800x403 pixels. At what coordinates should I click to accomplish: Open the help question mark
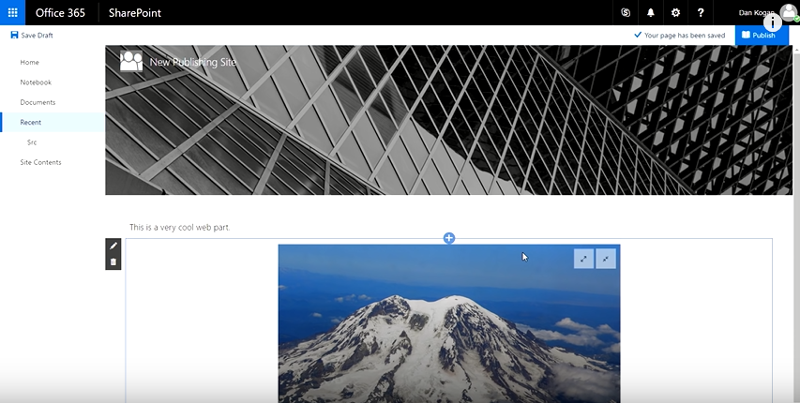pos(701,13)
